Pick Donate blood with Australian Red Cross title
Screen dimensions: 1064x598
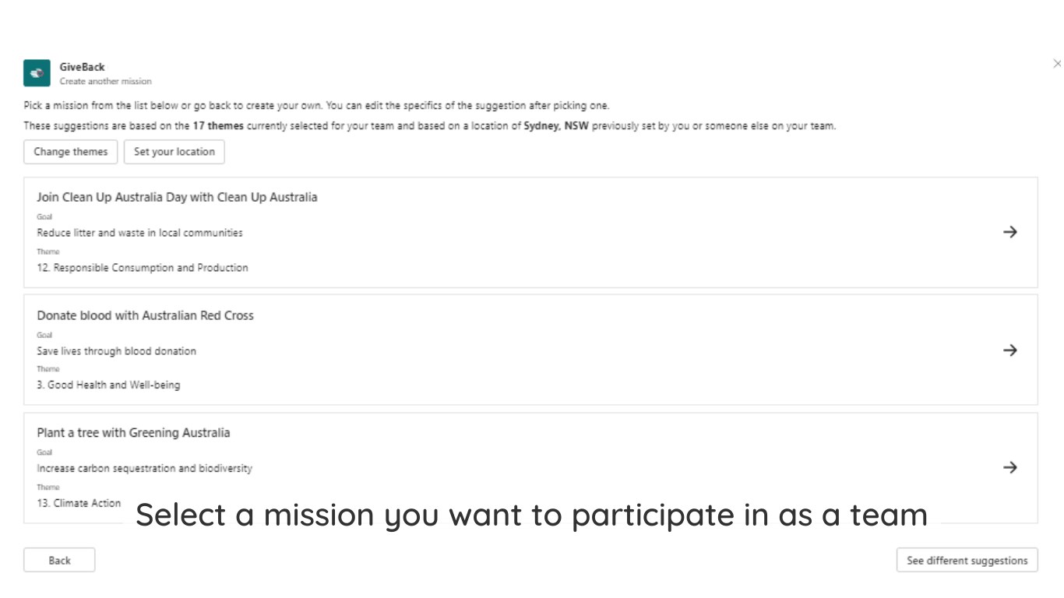tap(145, 315)
